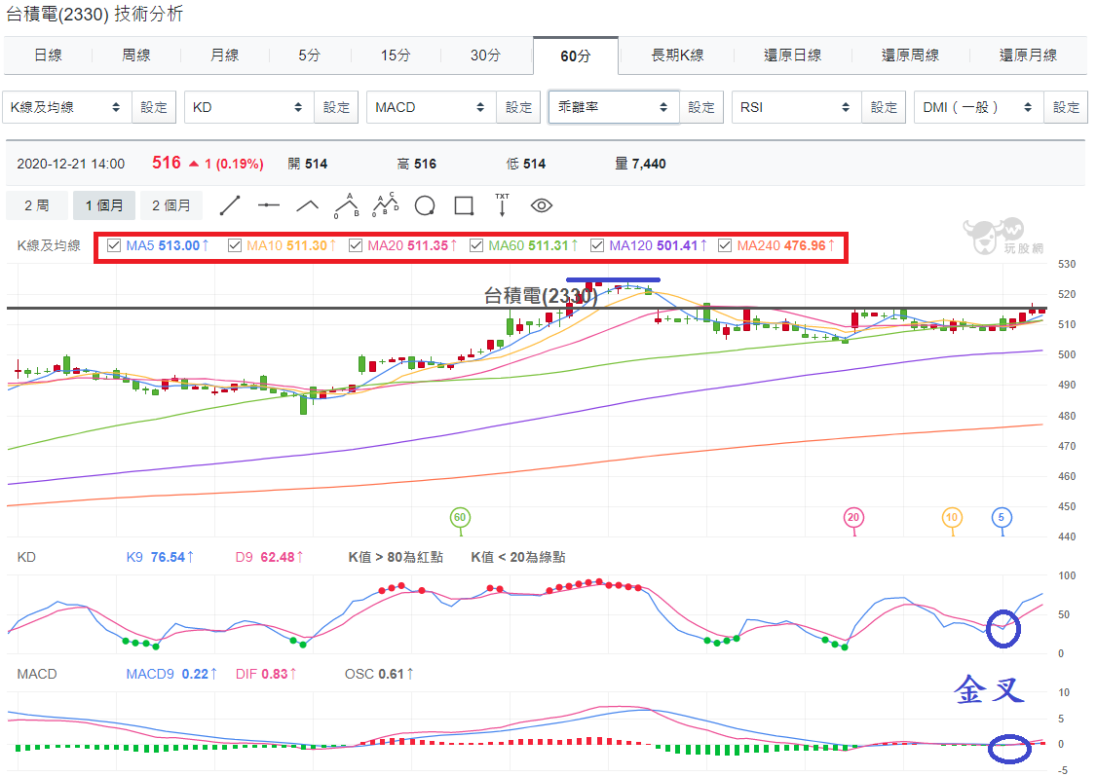Click the D9 62.48 value label
This screenshot has height=776, width=1097.
coord(269,557)
